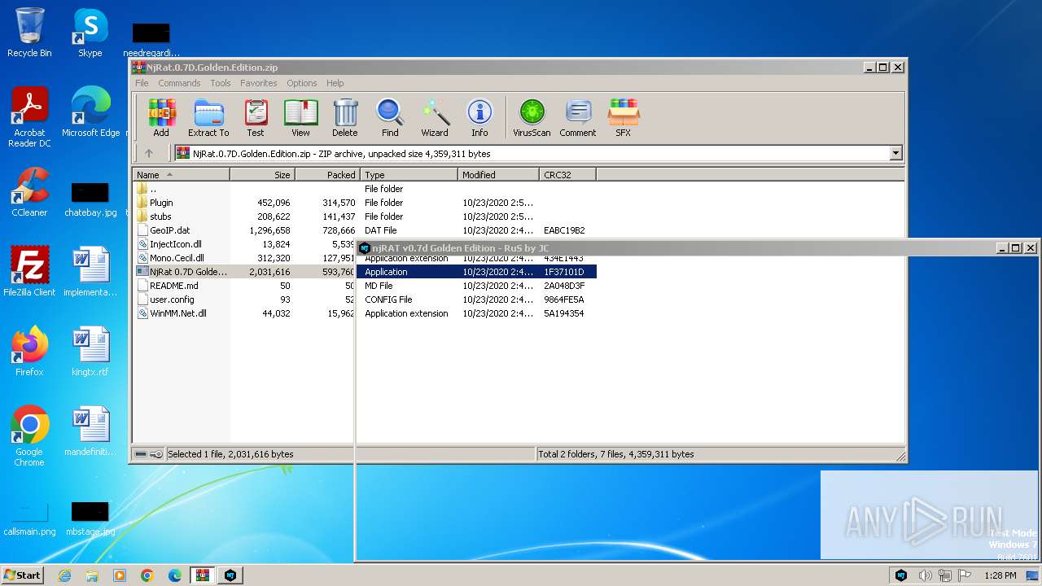This screenshot has width=1042, height=586.
Task: Go up one folder level arrow
Action: pyautogui.click(x=149, y=153)
